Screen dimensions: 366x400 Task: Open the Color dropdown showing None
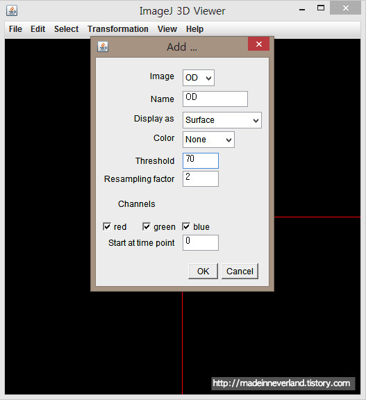click(x=208, y=140)
